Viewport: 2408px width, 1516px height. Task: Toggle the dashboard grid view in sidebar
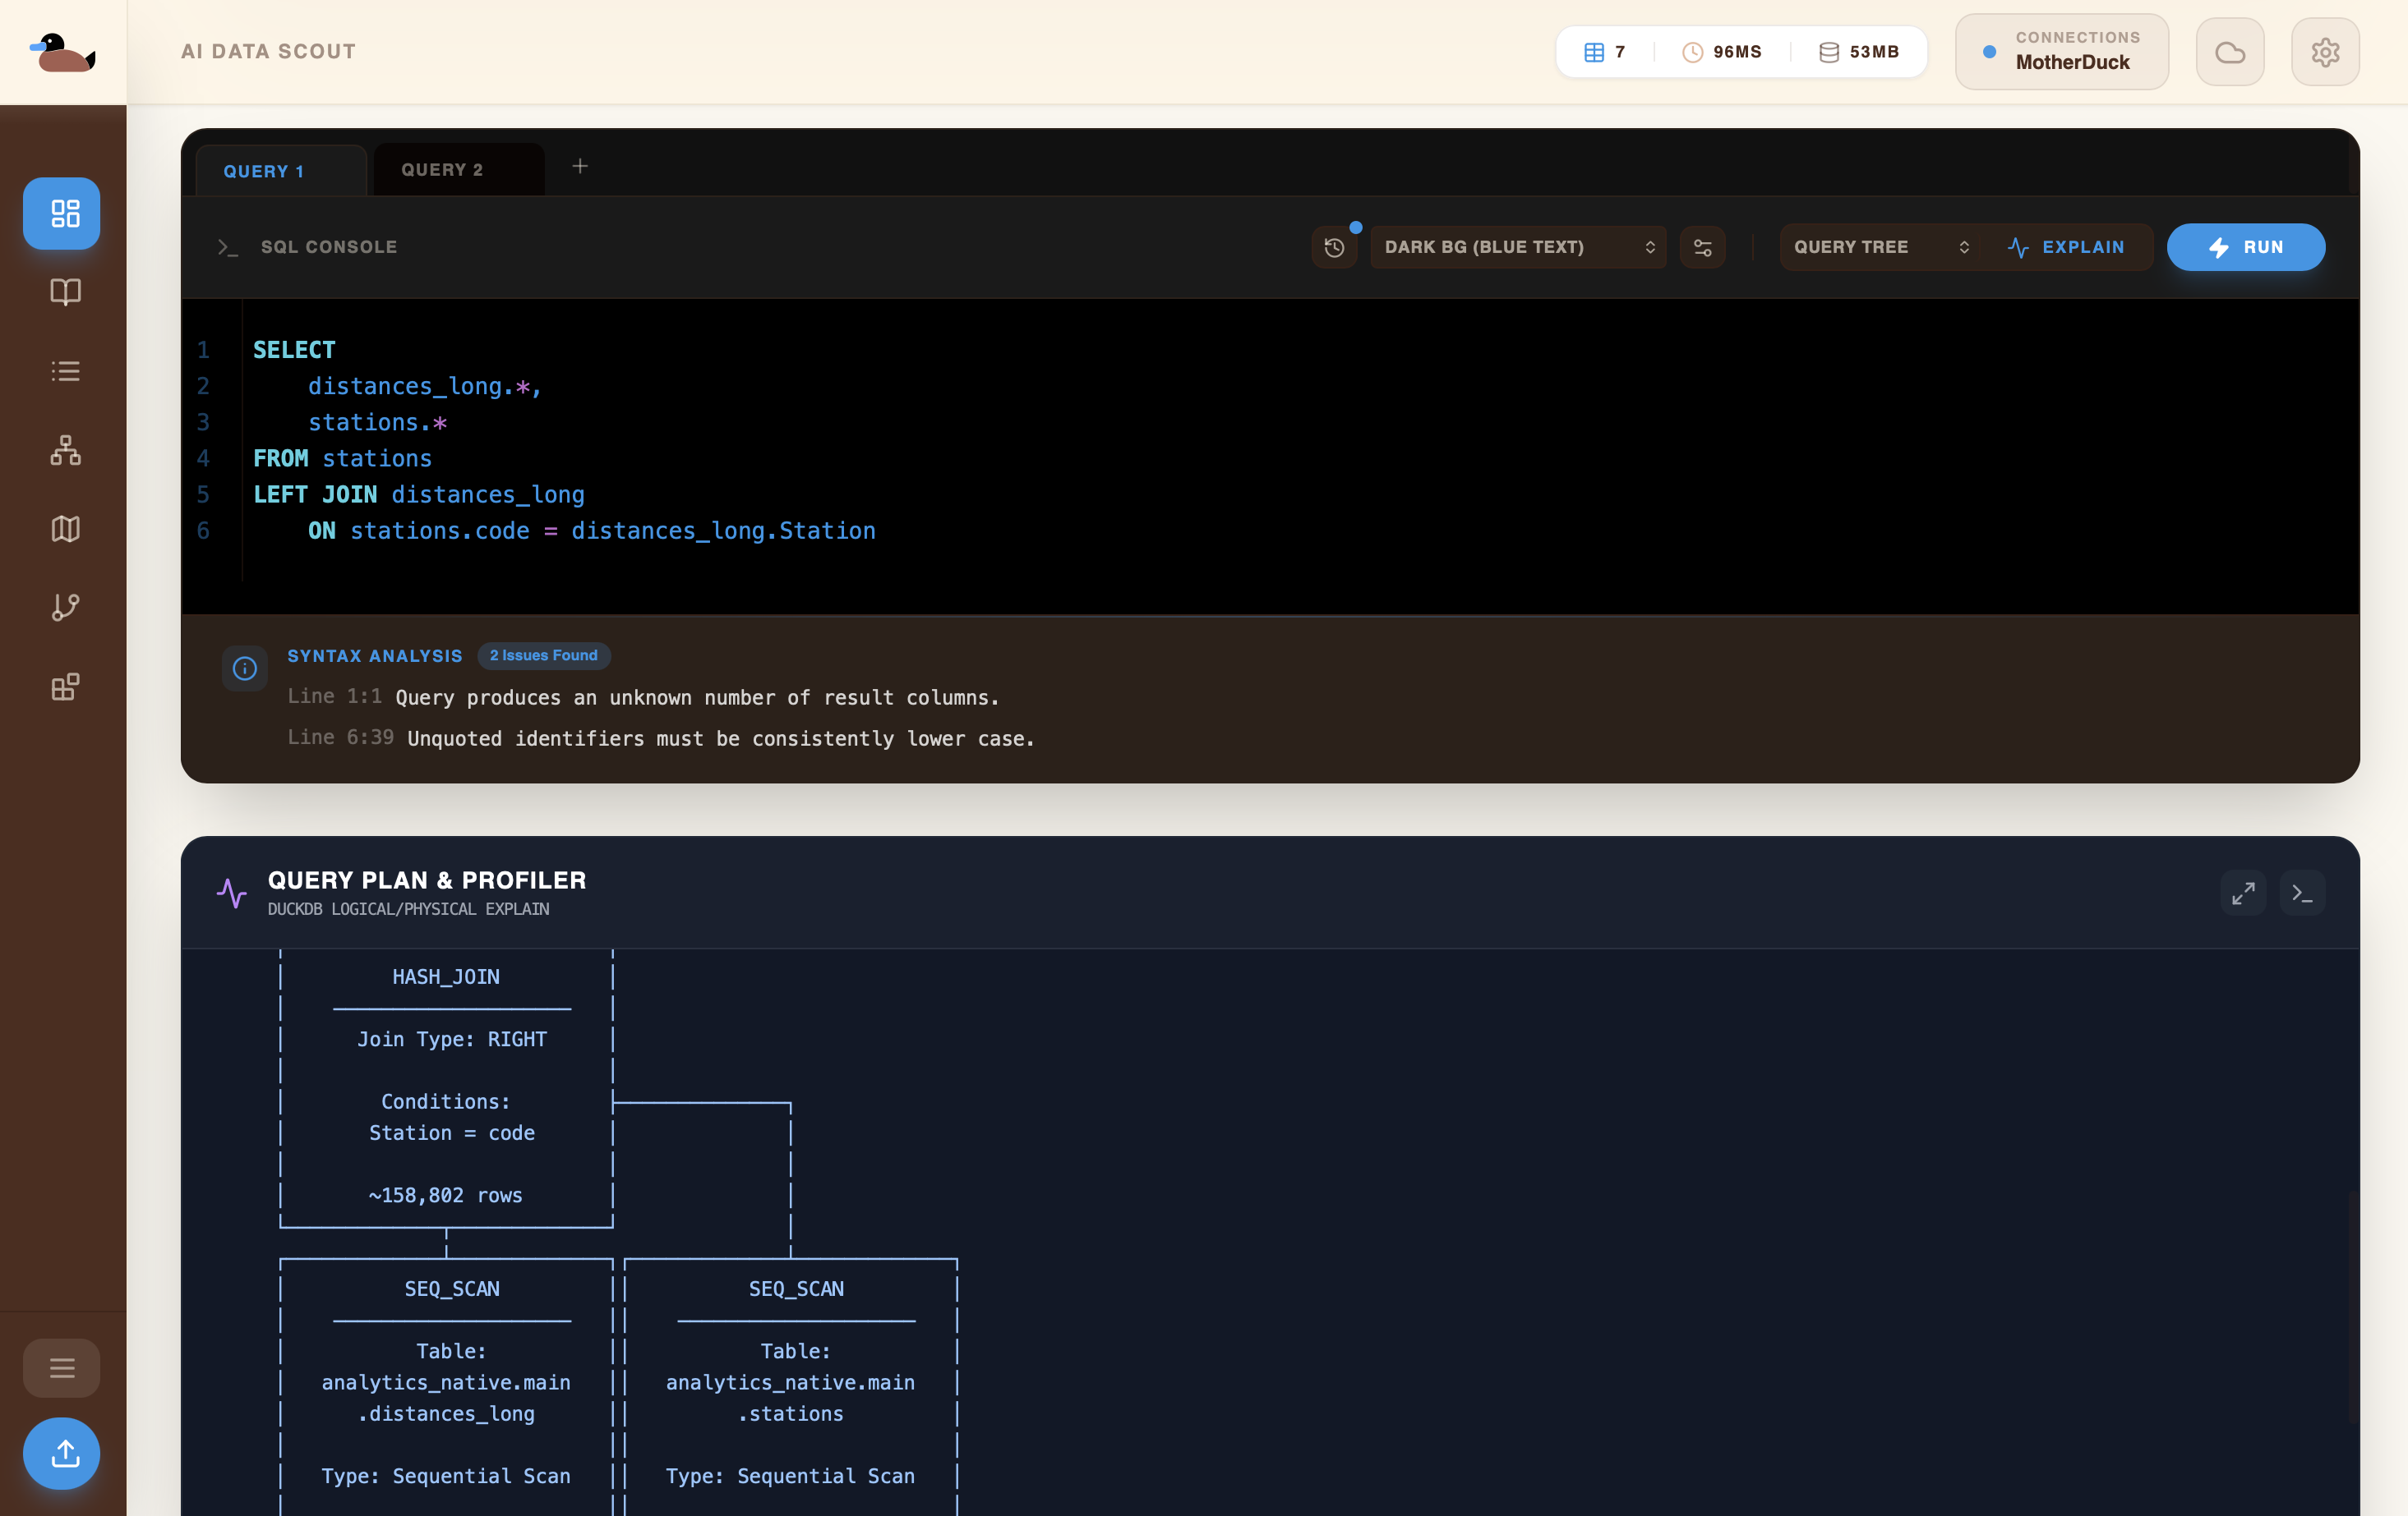61,213
